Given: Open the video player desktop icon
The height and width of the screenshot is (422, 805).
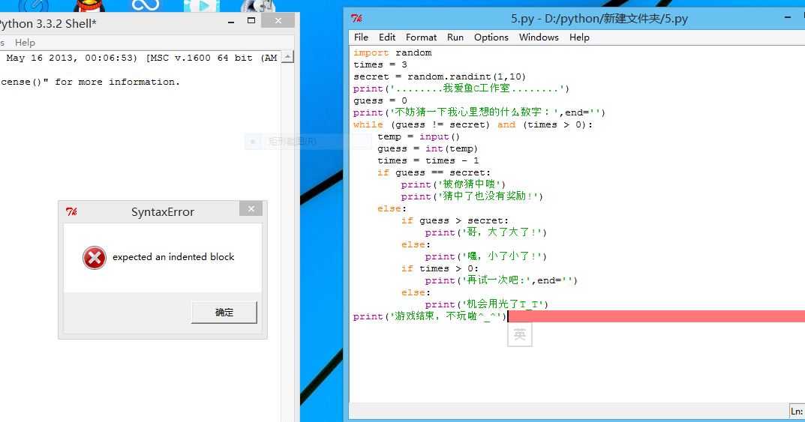Looking at the screenshot, I should (200, 7).
